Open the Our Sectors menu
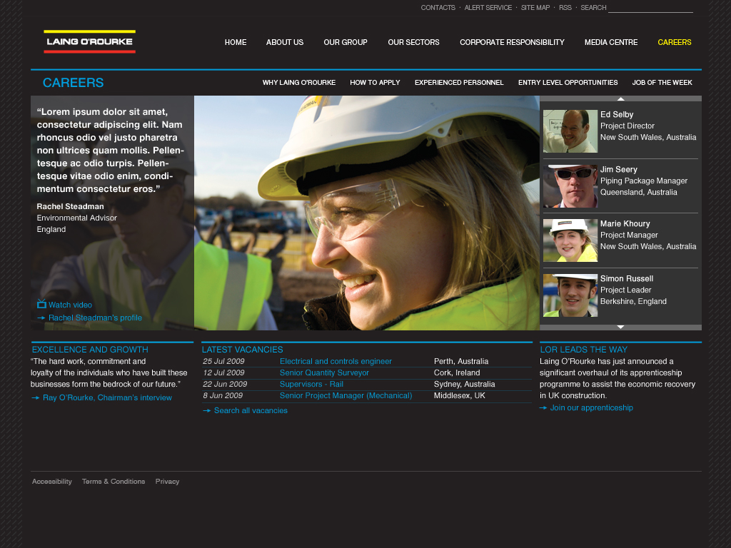Viewport: 731px width, 548px height. pos(413,42)
